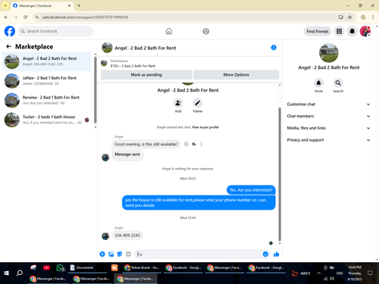This screenshot has height=284, width=379.
Task: Open WhatsApp from the taskbar
Action: 60,267
